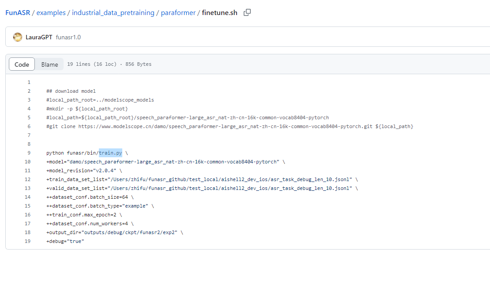Image resolution: width=490 pixels, height=303 pixels.
Task: Open LauraGPT's avatar profile picture
Action: tap(18, 37)
